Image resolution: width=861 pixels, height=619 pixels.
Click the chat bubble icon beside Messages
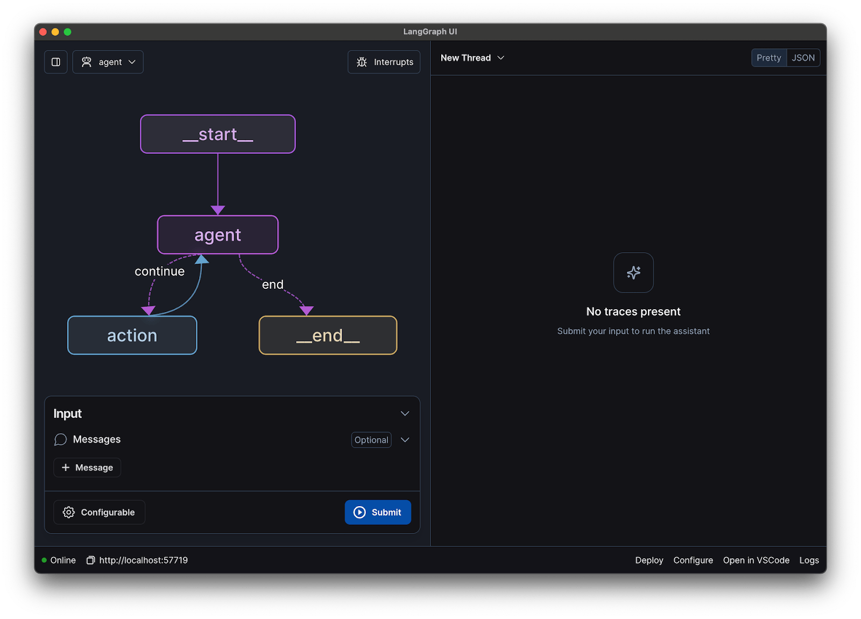tap(60, 439)
